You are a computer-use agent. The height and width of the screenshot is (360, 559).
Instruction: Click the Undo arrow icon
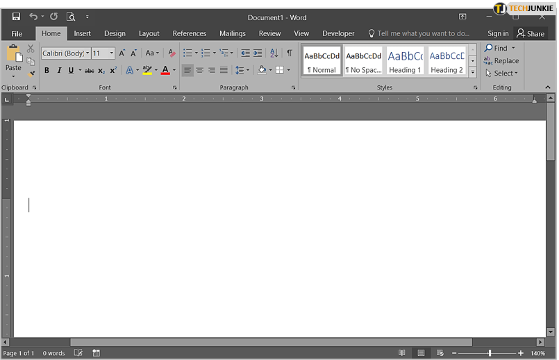click(x=33, y=16)
